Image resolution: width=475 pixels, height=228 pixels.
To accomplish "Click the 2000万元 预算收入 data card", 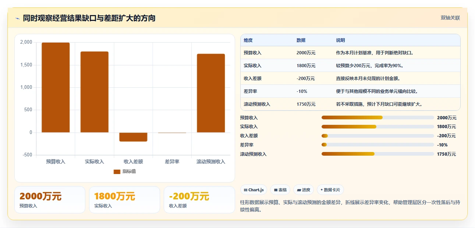I will (50, 200).
